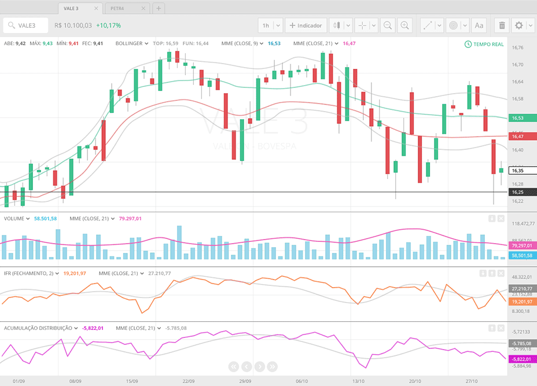Click the 16,35 current price label

523,171
